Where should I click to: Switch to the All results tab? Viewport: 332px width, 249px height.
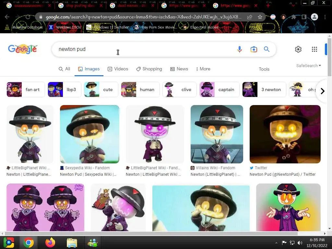(65, 69)
